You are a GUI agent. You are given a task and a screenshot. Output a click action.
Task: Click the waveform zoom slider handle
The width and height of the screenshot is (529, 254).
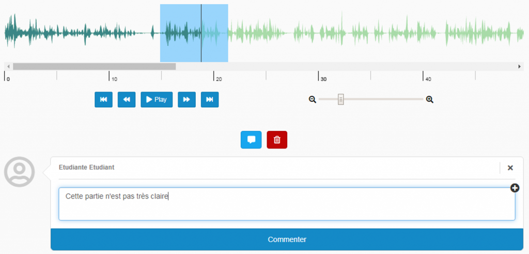(x=341, y=99)
